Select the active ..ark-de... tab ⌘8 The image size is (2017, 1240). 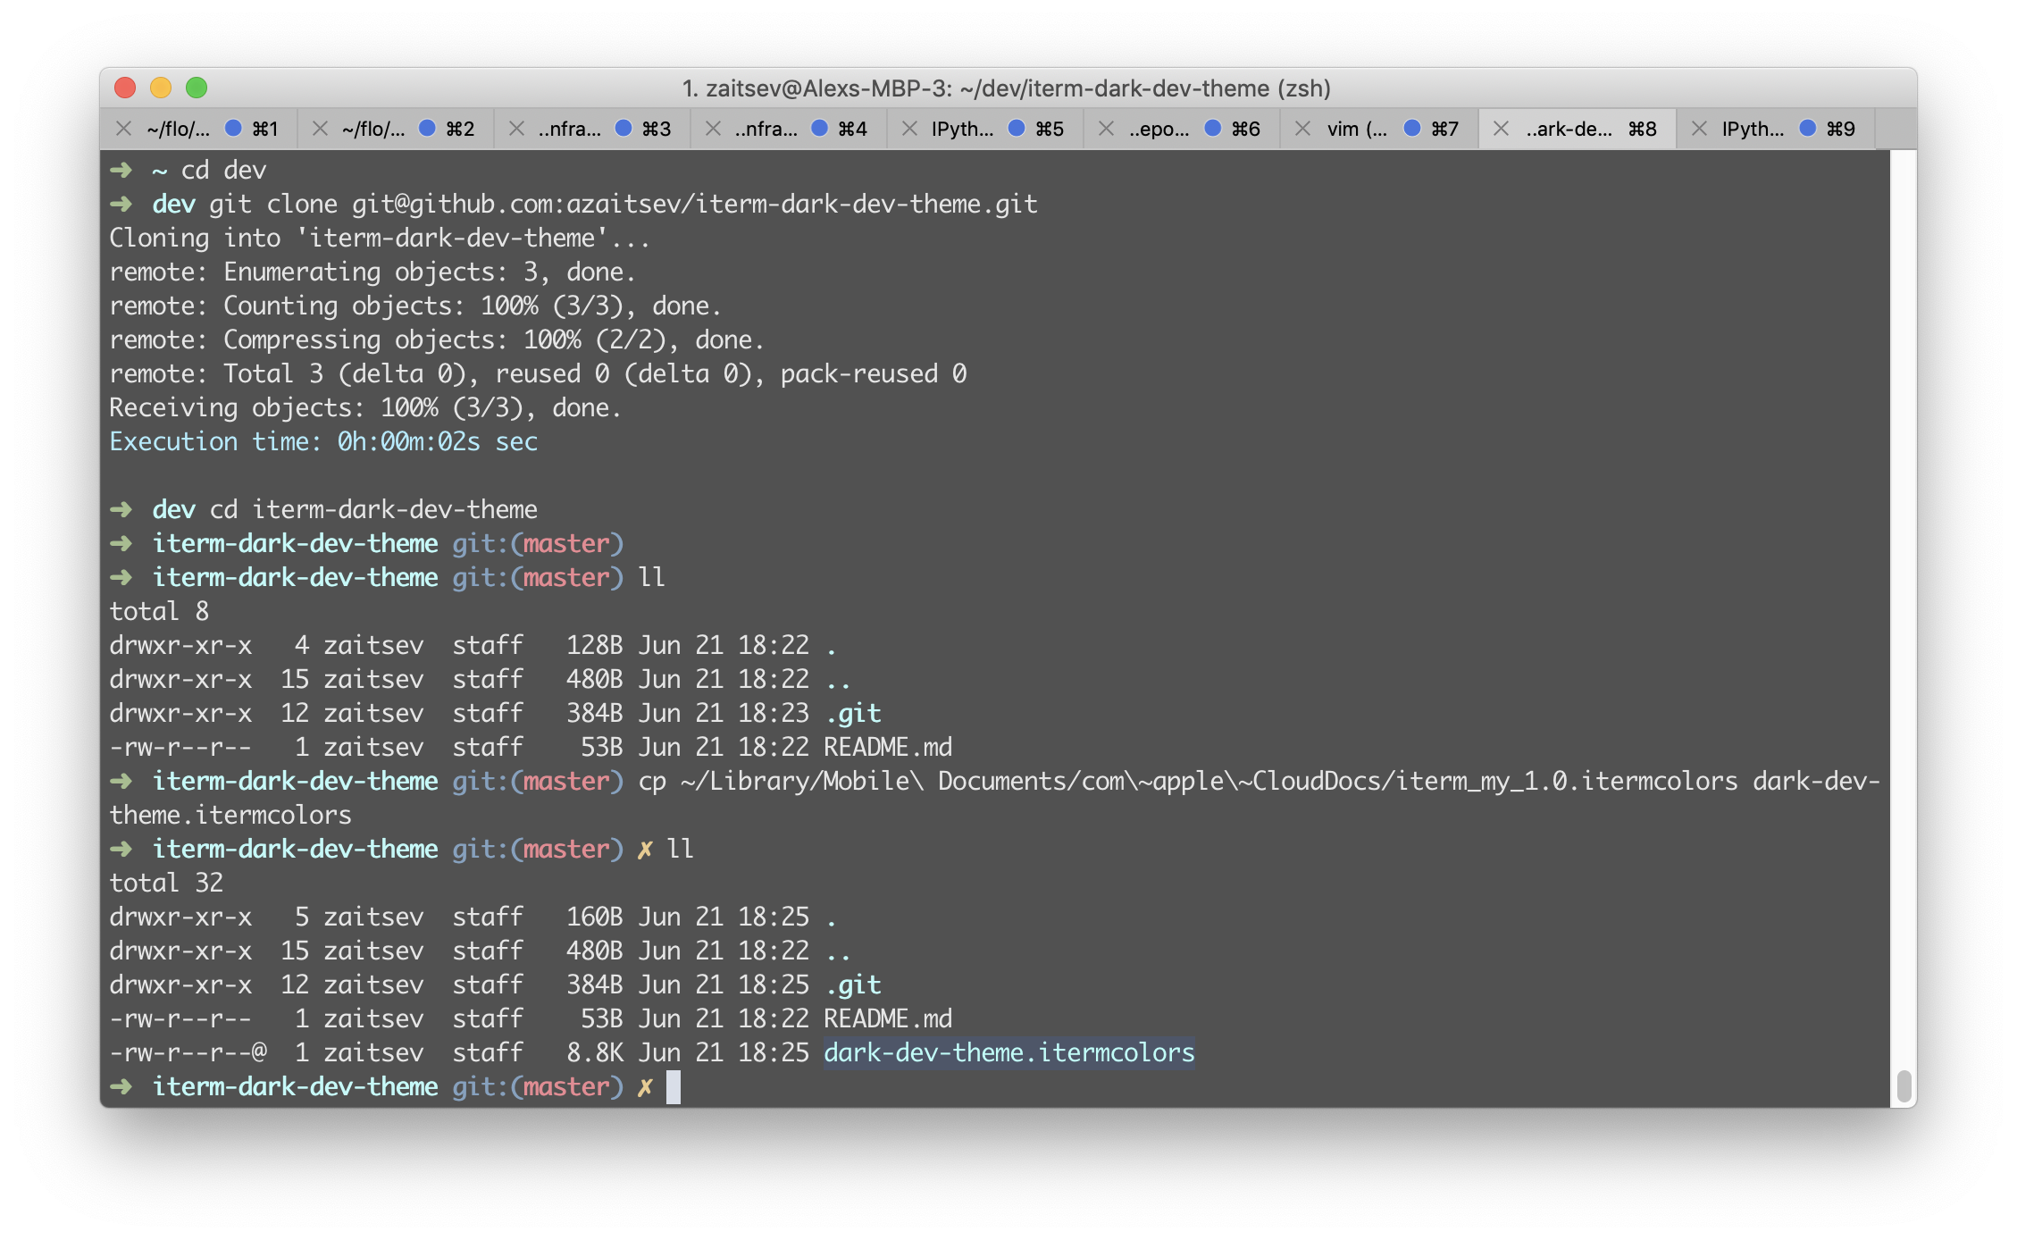(1578, 129)
